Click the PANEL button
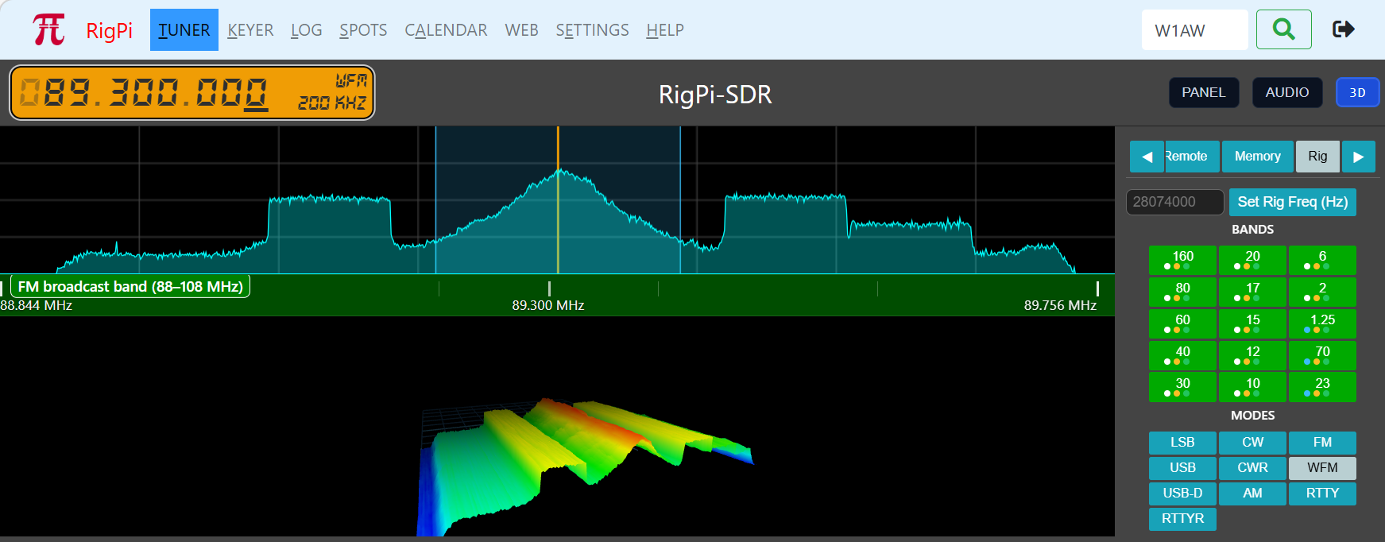This screenshot has height=542, width=1385. point(1204,92)
